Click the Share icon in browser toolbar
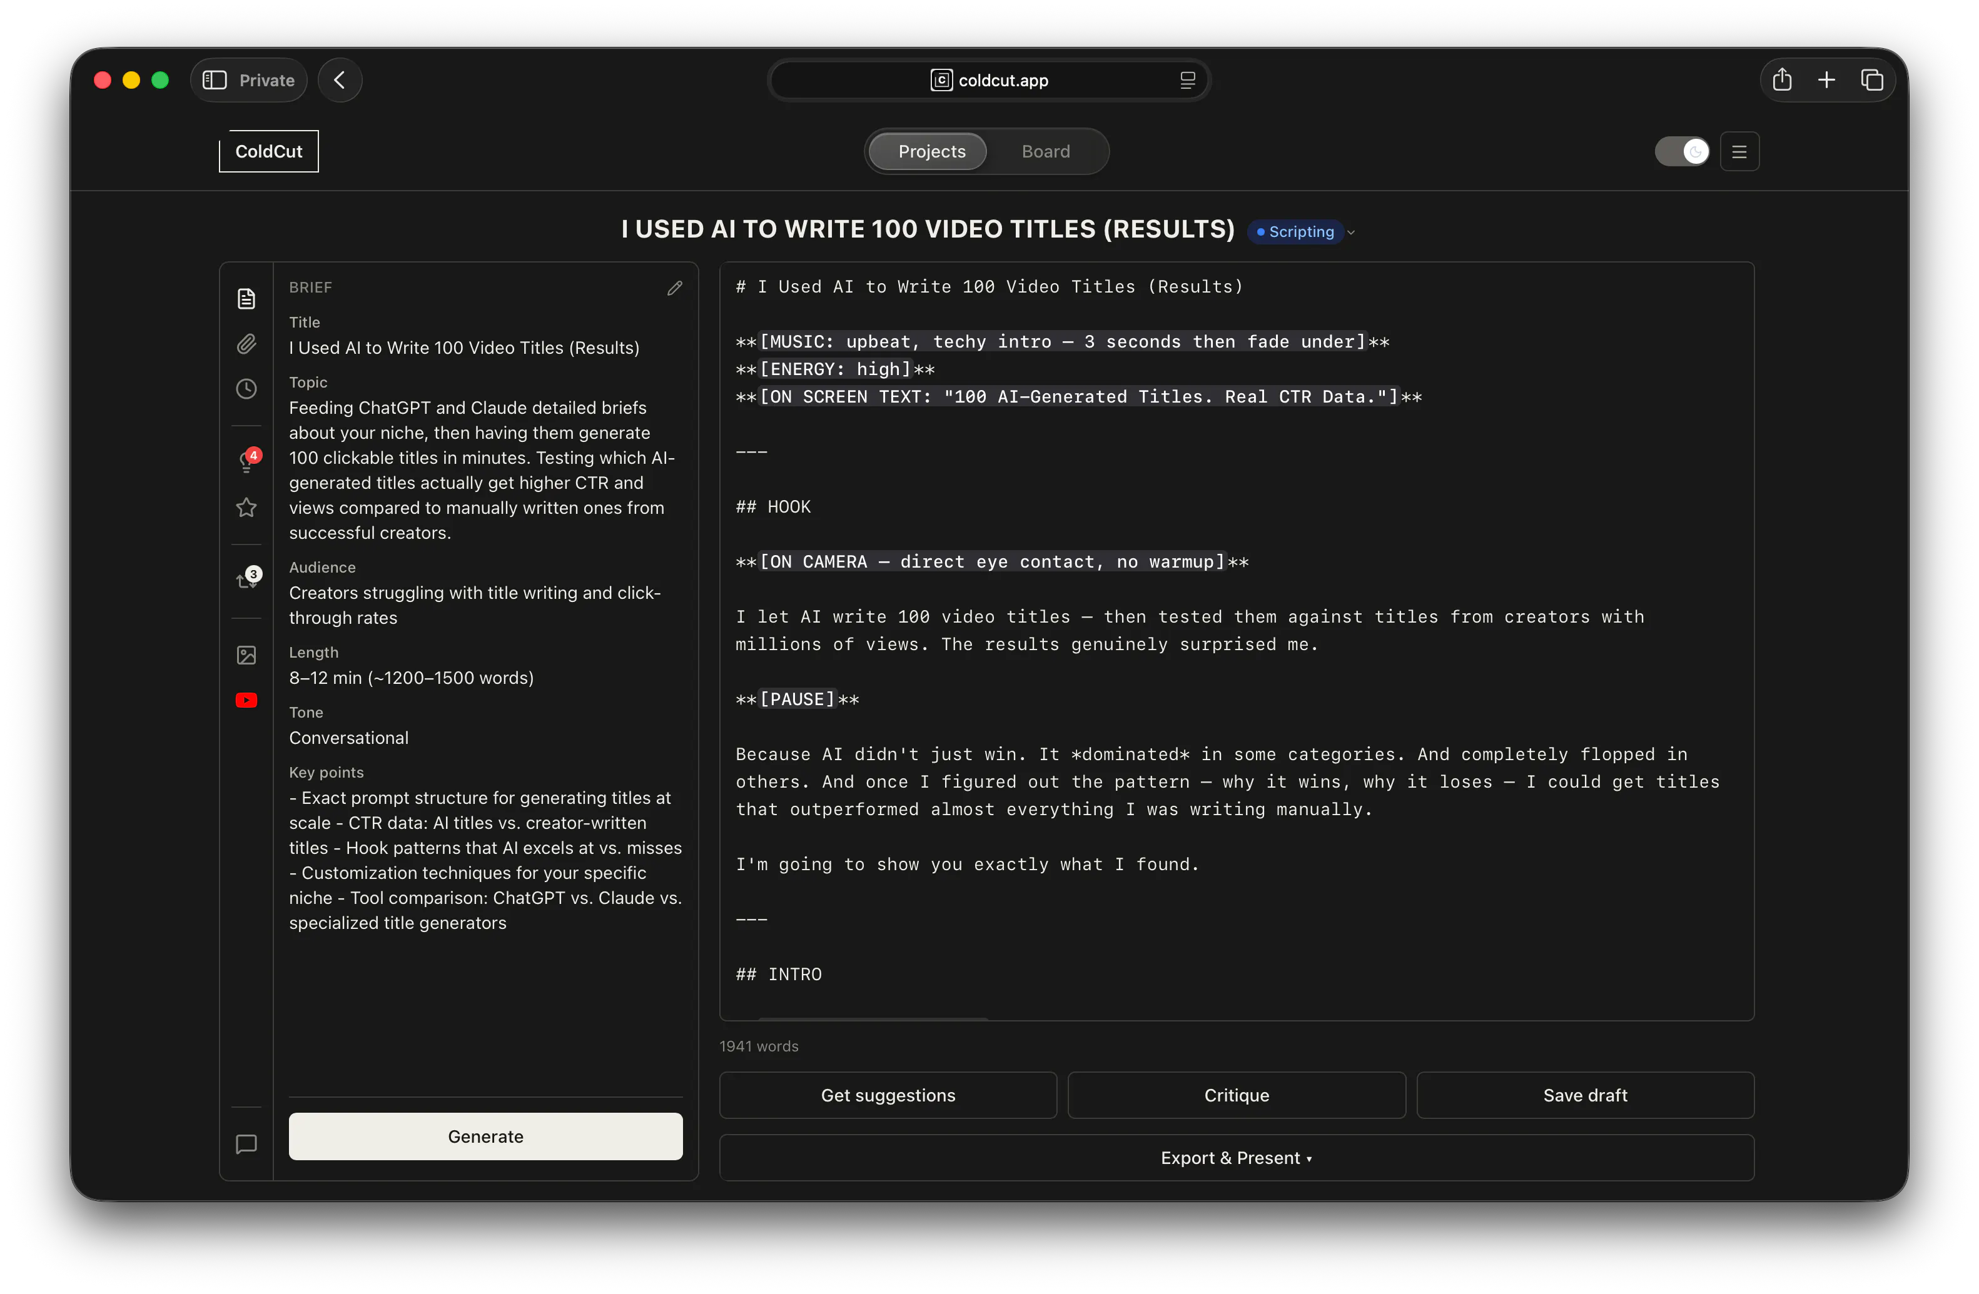This screenshot has width=1979, height=1294. click(1781, 80)
